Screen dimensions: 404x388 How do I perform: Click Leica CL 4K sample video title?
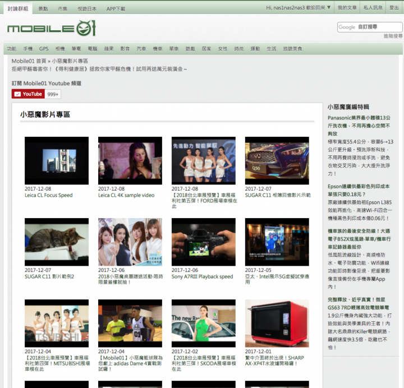point(126,196)
